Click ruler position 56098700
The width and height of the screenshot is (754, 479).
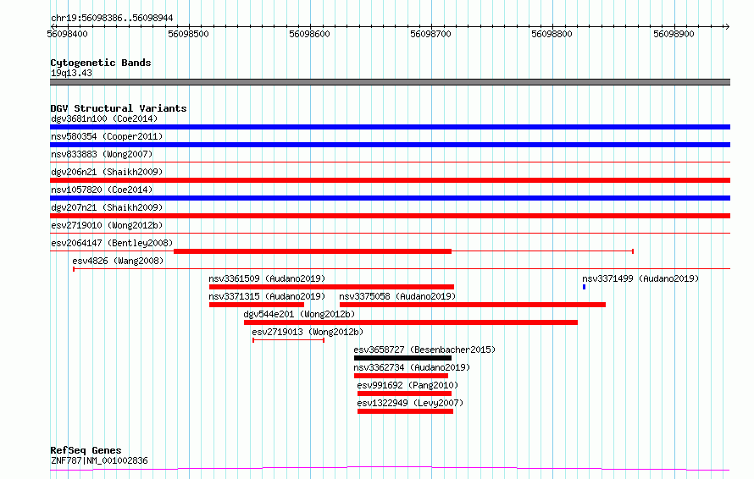pyautogui.click(x=431, y=34)
